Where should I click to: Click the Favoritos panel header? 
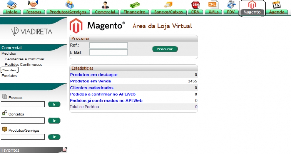click(33, 150)
